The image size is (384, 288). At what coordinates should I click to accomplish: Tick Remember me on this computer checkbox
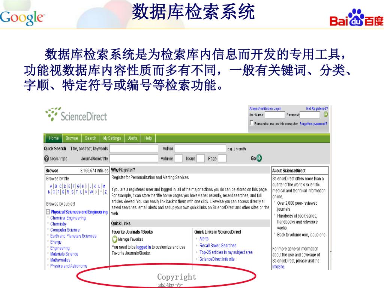[251, 123]
